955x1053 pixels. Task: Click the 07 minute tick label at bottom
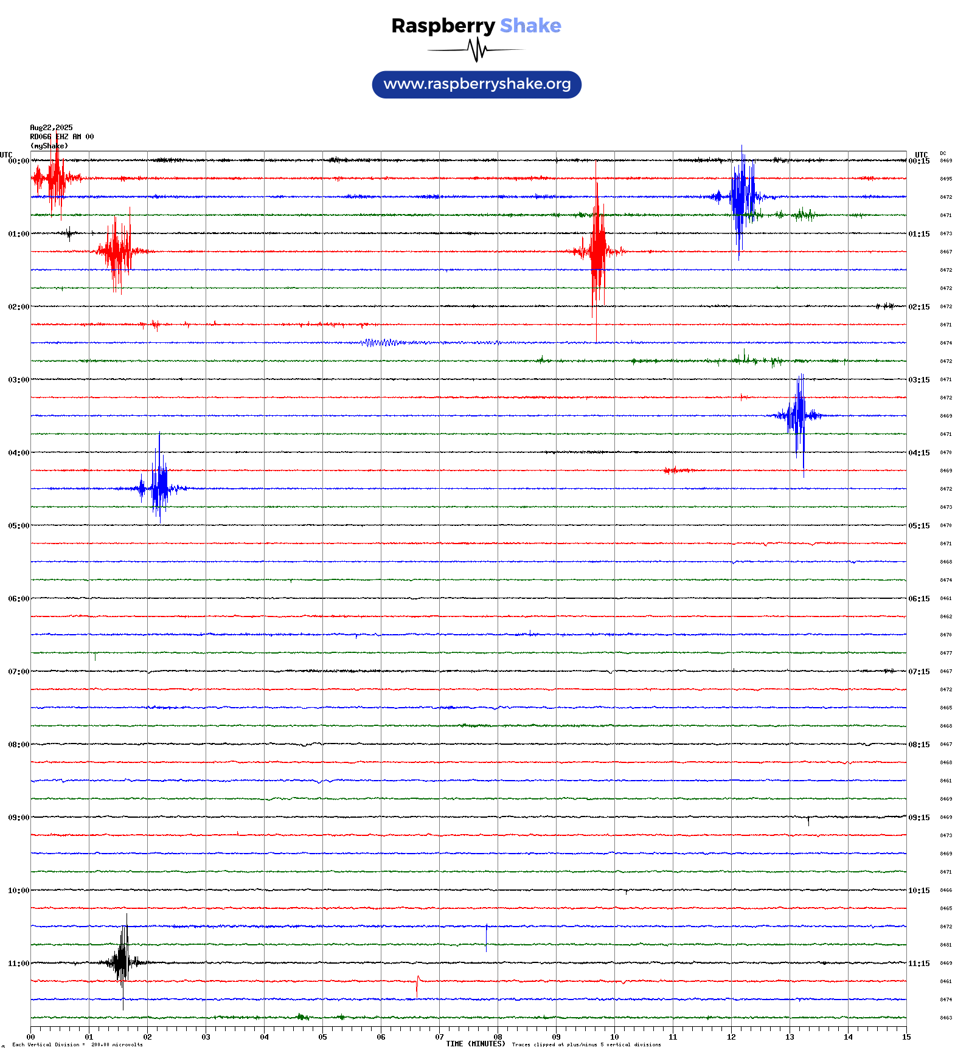tap(439, 1037)
